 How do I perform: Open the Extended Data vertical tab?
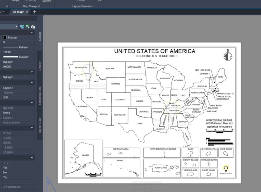click(40, 96)
